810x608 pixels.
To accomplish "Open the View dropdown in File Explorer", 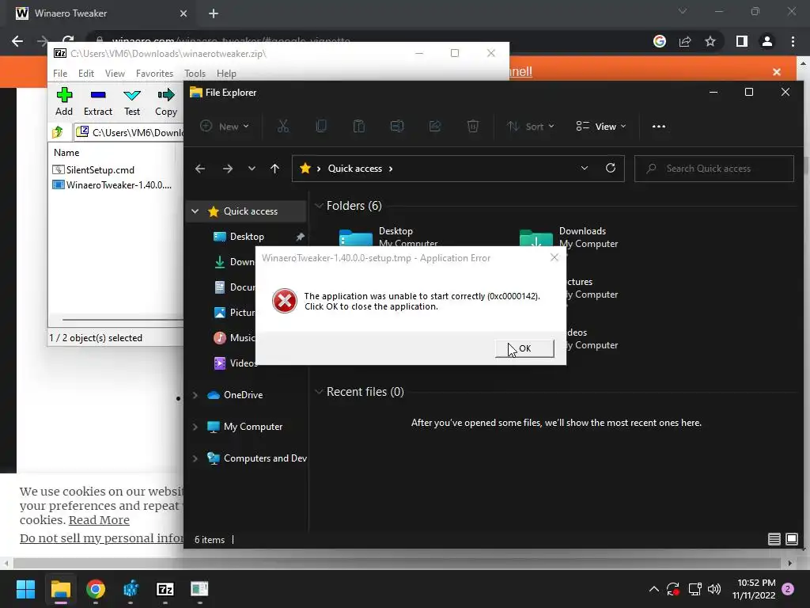I will click(x=601, y=126).
